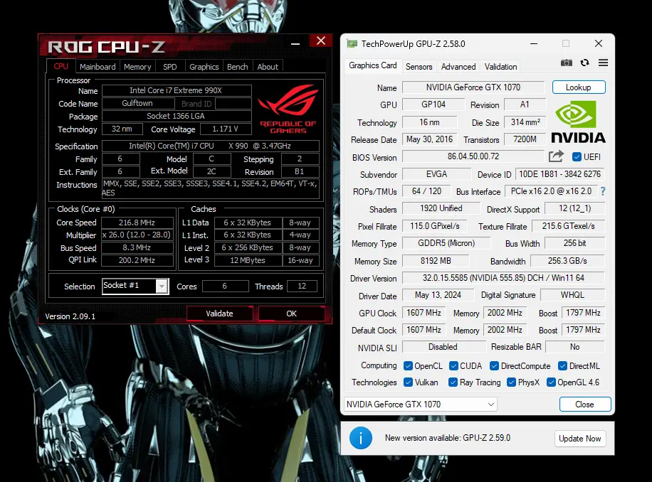
Task: Click the Bus Interface question mark icon
Action: (x=602, y=191)
